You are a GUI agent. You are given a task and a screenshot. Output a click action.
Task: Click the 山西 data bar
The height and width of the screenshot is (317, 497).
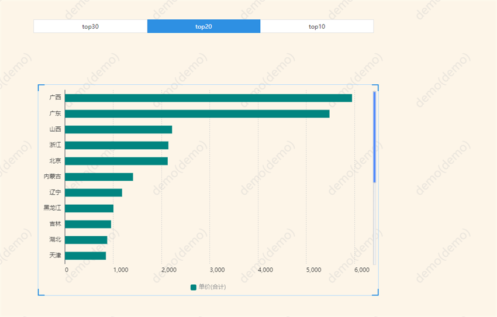click(119, 129)
